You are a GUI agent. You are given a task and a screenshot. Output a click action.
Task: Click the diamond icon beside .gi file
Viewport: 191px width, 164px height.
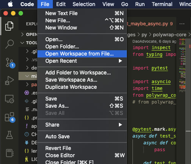[27, 101]
